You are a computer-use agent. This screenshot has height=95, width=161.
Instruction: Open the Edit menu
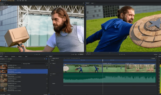click(20, 1)
